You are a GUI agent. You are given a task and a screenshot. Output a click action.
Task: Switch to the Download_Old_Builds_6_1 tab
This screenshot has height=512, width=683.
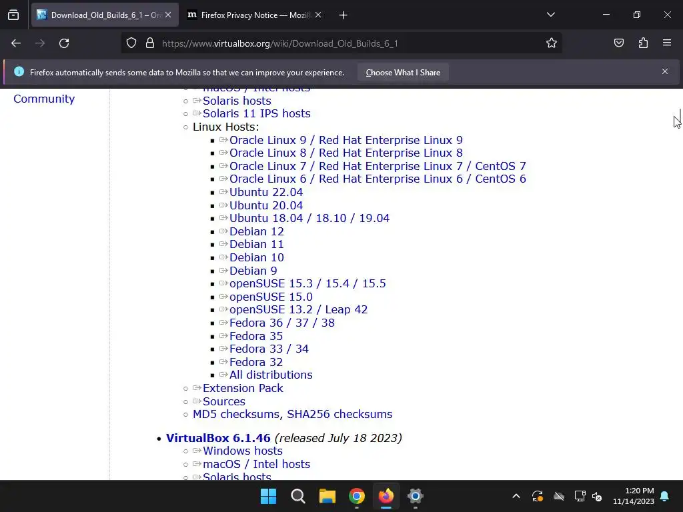(105, 15)
